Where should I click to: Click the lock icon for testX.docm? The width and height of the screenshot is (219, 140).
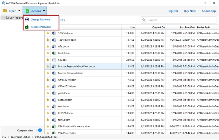48,120
